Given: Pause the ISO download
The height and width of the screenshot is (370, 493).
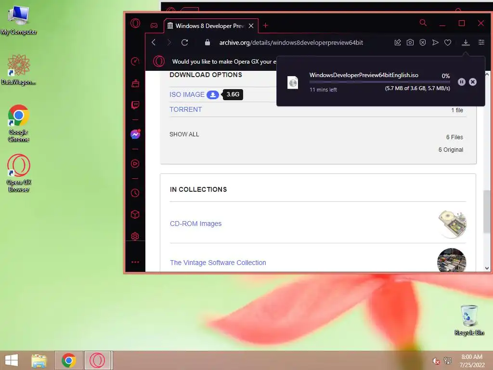Looking at the screenshot, I should 461,82.
